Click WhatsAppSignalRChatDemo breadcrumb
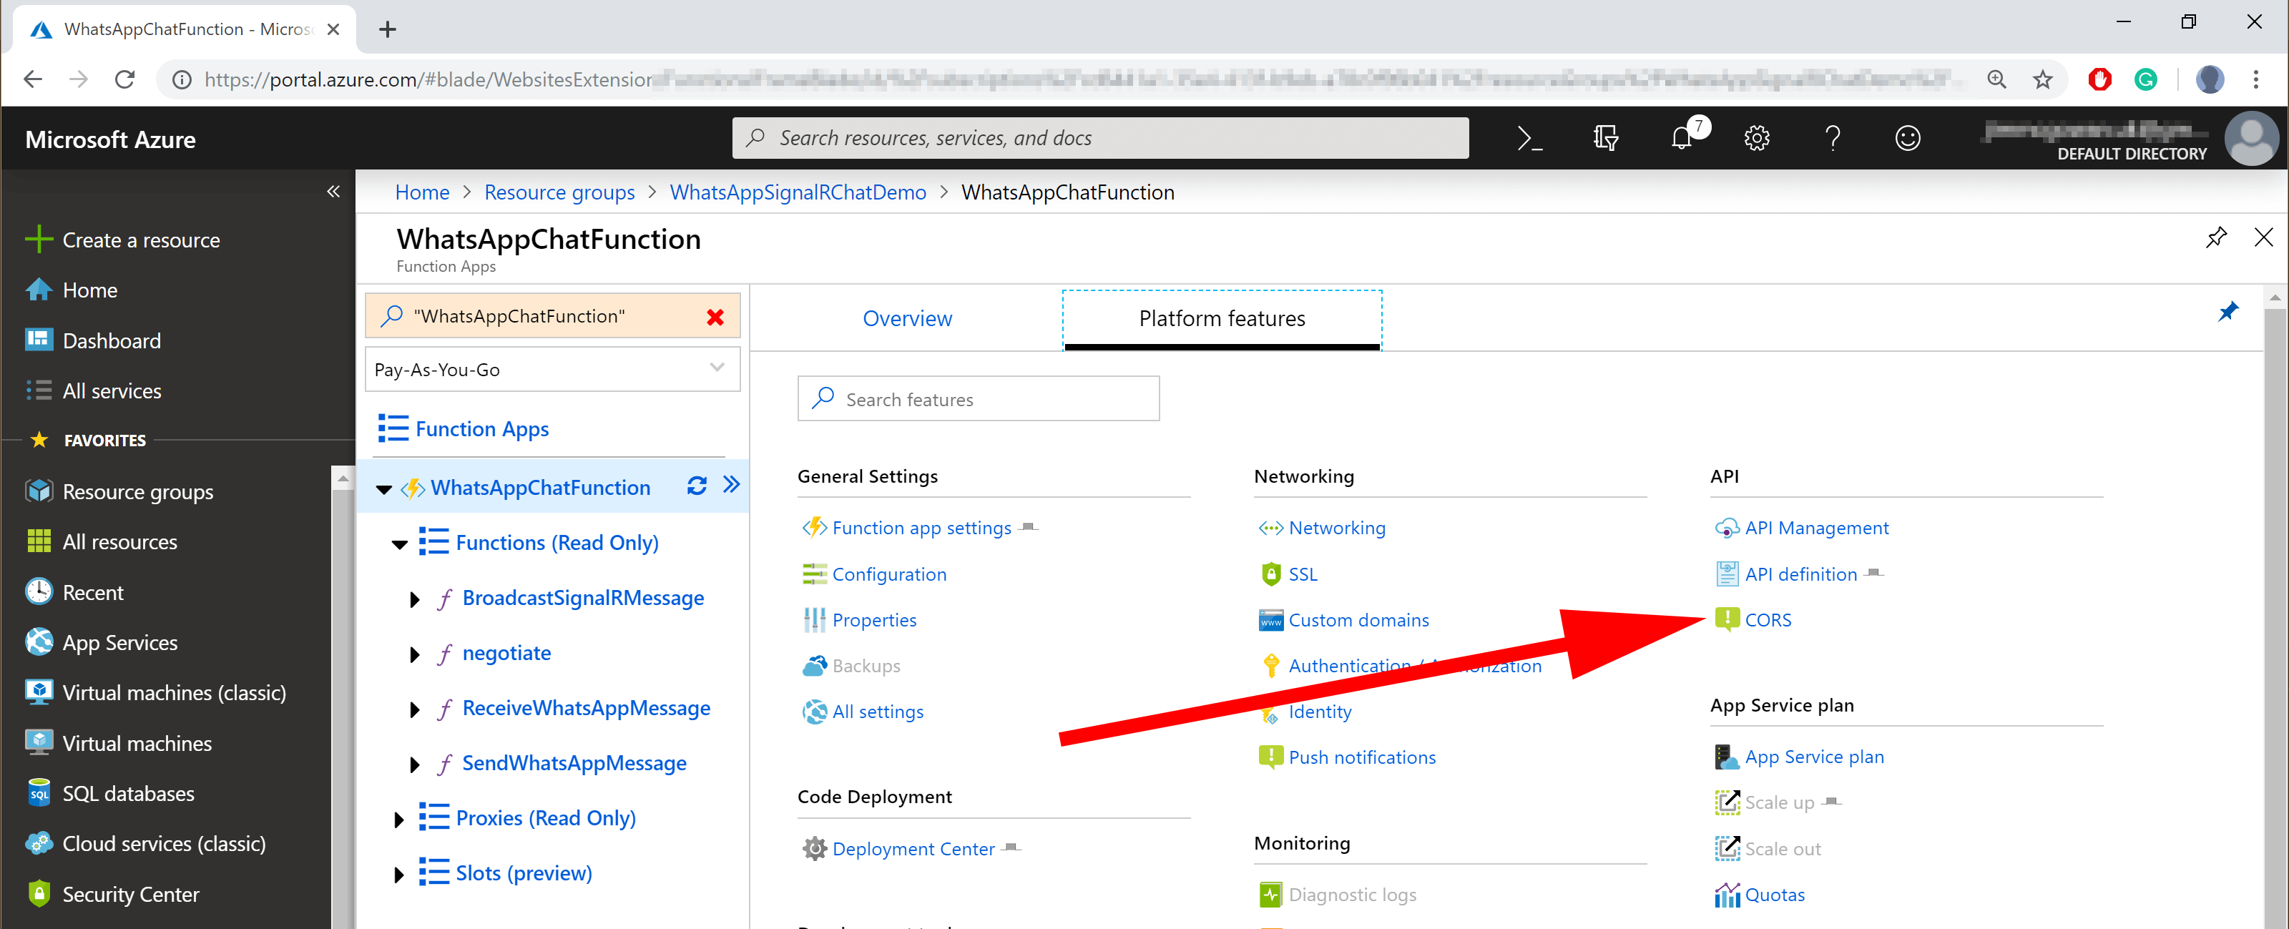The width and height of the screenshot is (2289, 929). (x=797, y=192)
